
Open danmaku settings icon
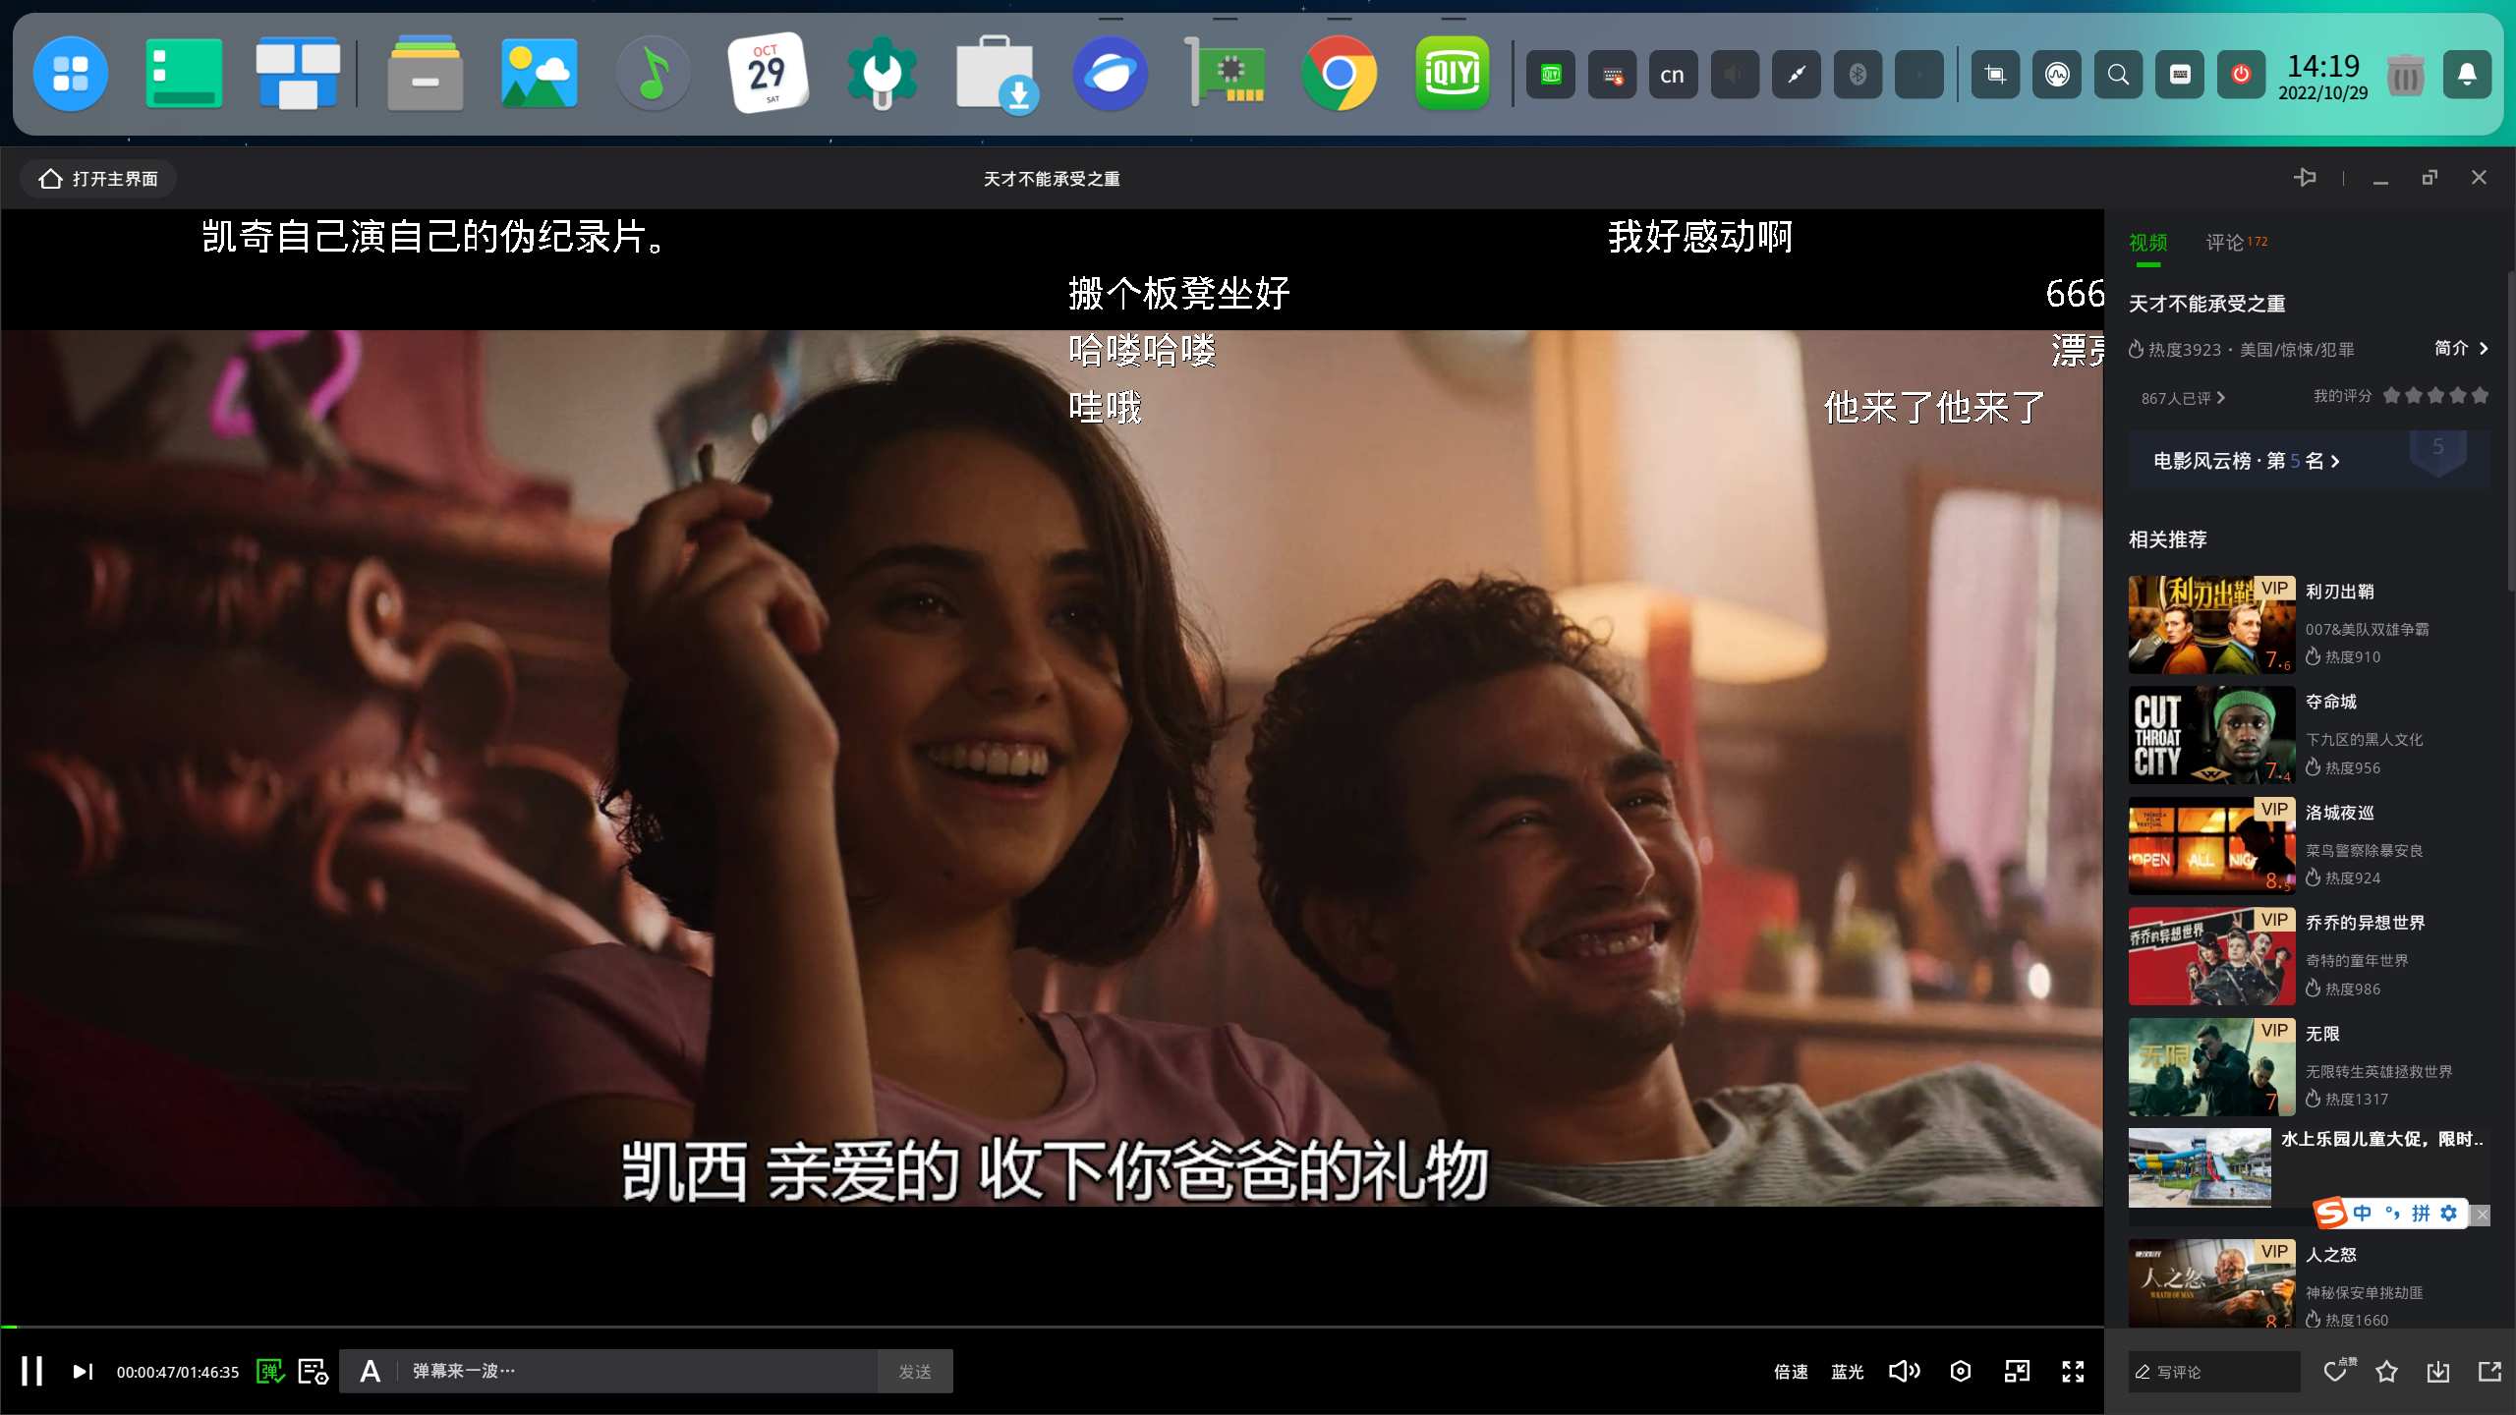click(314, 1371)
